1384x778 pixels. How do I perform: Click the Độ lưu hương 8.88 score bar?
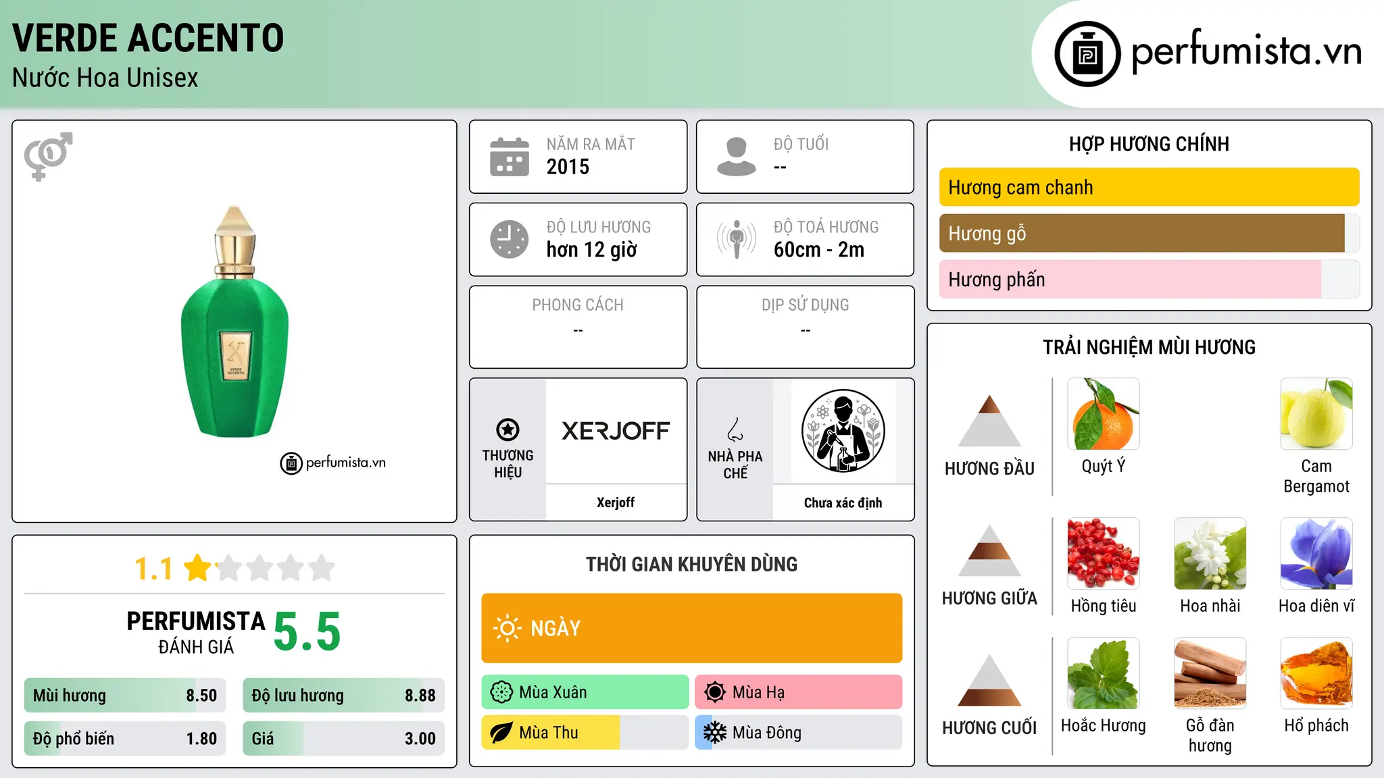[x=343, y=695]
